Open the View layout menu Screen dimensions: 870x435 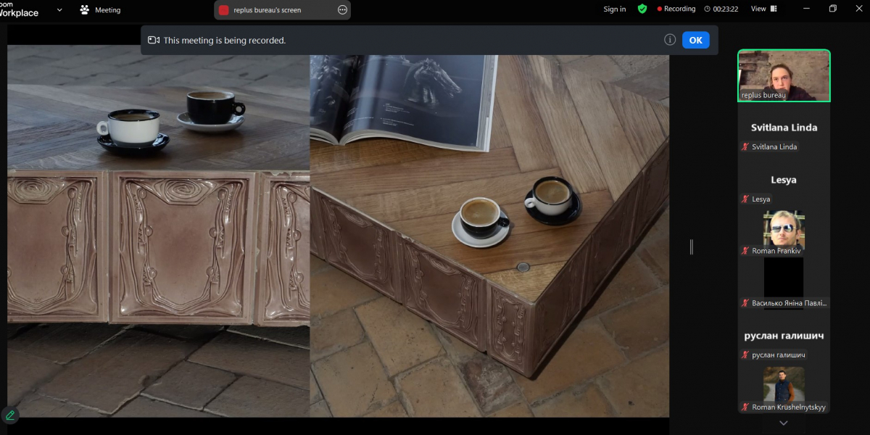point(763,9)
